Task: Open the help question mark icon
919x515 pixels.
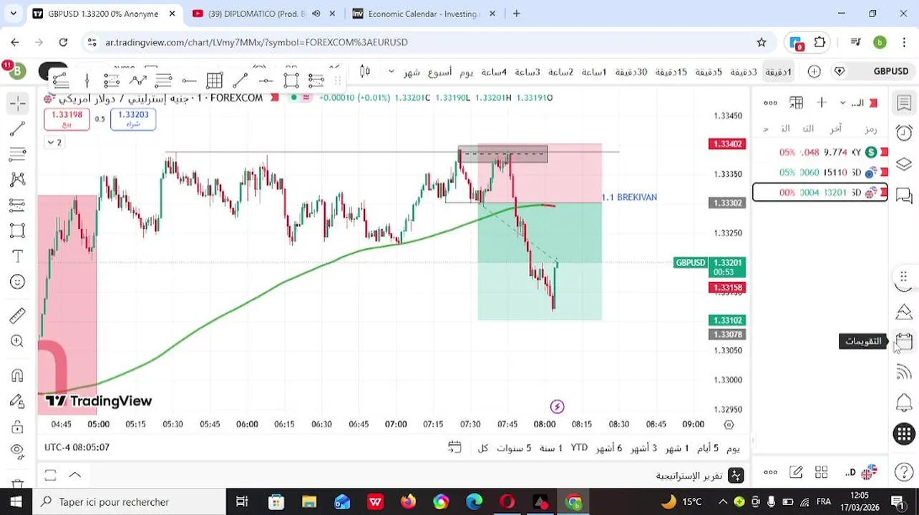Action: pyautogui.click(x=904, y=472)
